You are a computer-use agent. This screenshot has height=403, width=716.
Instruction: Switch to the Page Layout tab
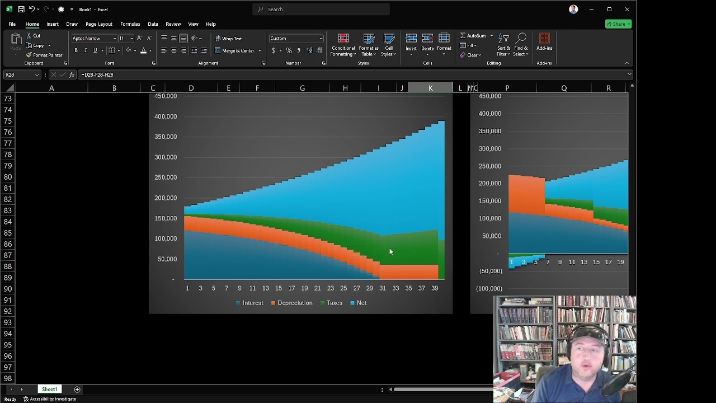[99, 24]
